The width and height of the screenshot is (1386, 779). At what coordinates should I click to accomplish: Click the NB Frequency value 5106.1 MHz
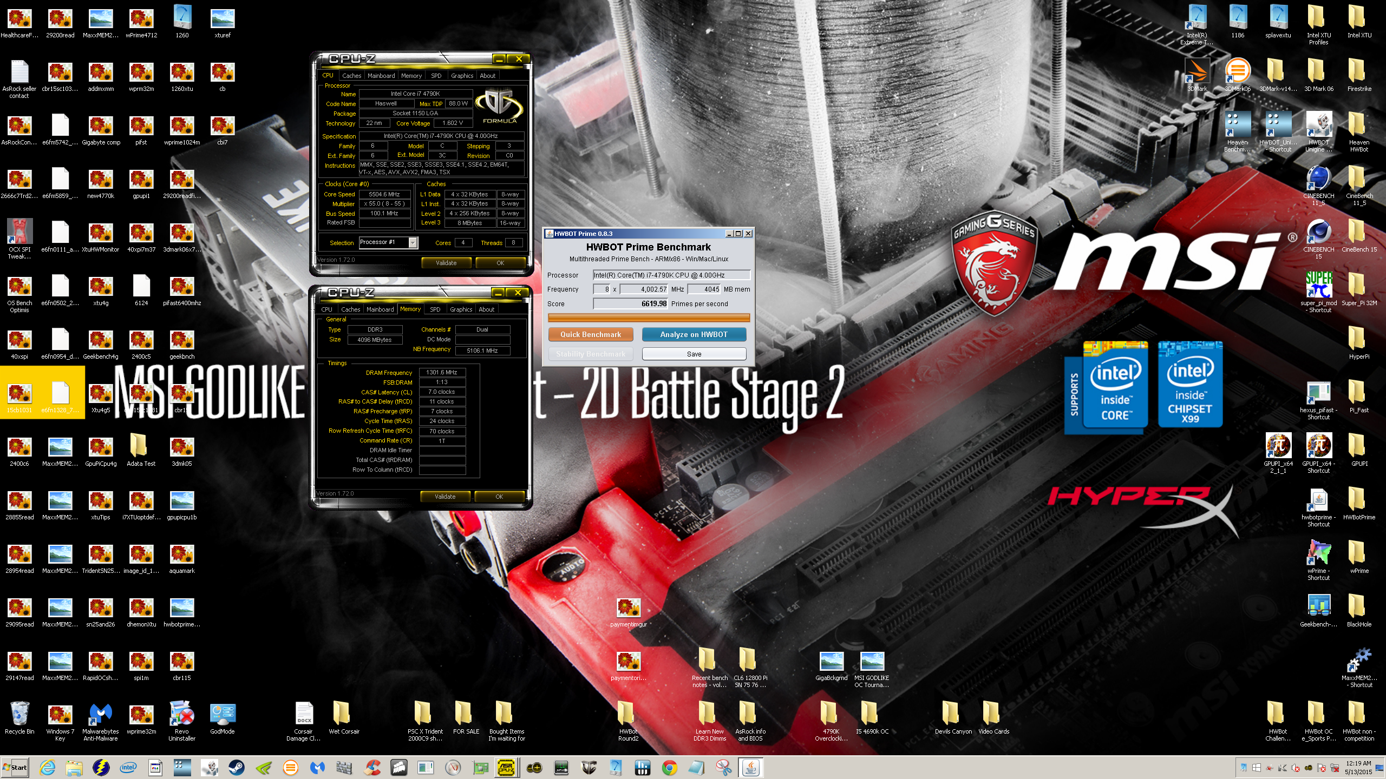click(482, 351)
